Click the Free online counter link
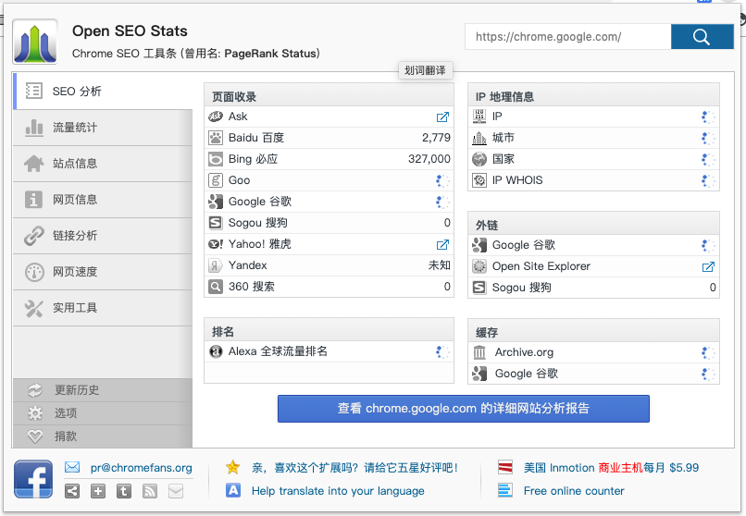Viewport: 746px width, 516px height. coord(574,491)
